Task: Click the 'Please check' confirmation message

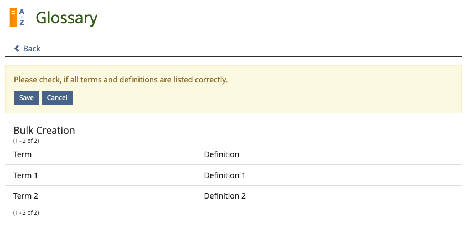Action: (121, 80)
